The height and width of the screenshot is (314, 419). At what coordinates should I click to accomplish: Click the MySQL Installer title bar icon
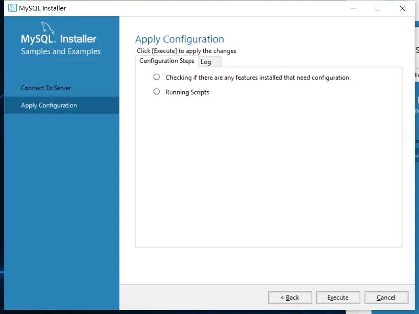click(x=12, y=8)
